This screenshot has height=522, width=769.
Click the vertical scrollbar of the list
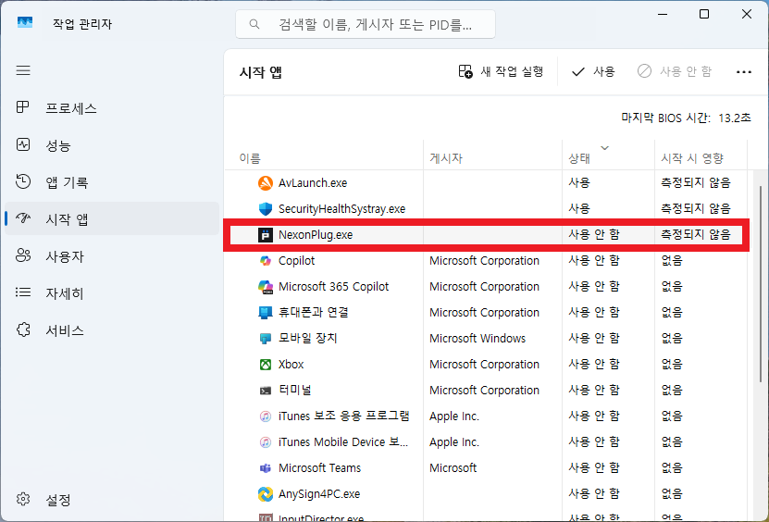760,283
